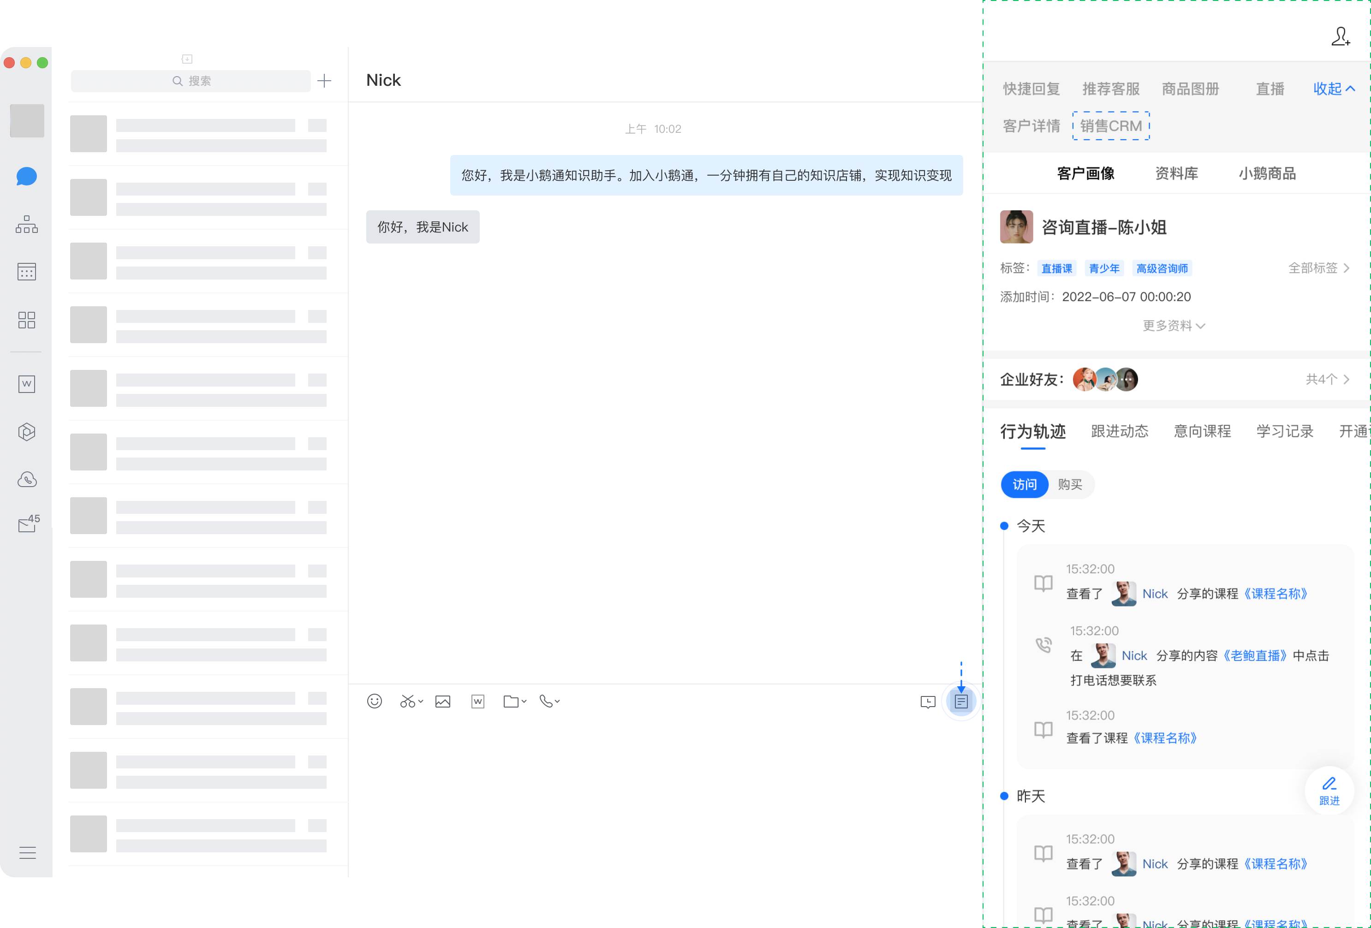
Task: Click the 跟进 floating button
Action: pyautogui.click(x=1329, y=791)
